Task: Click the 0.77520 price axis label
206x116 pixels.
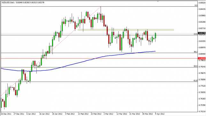Action: click(202, 86)
